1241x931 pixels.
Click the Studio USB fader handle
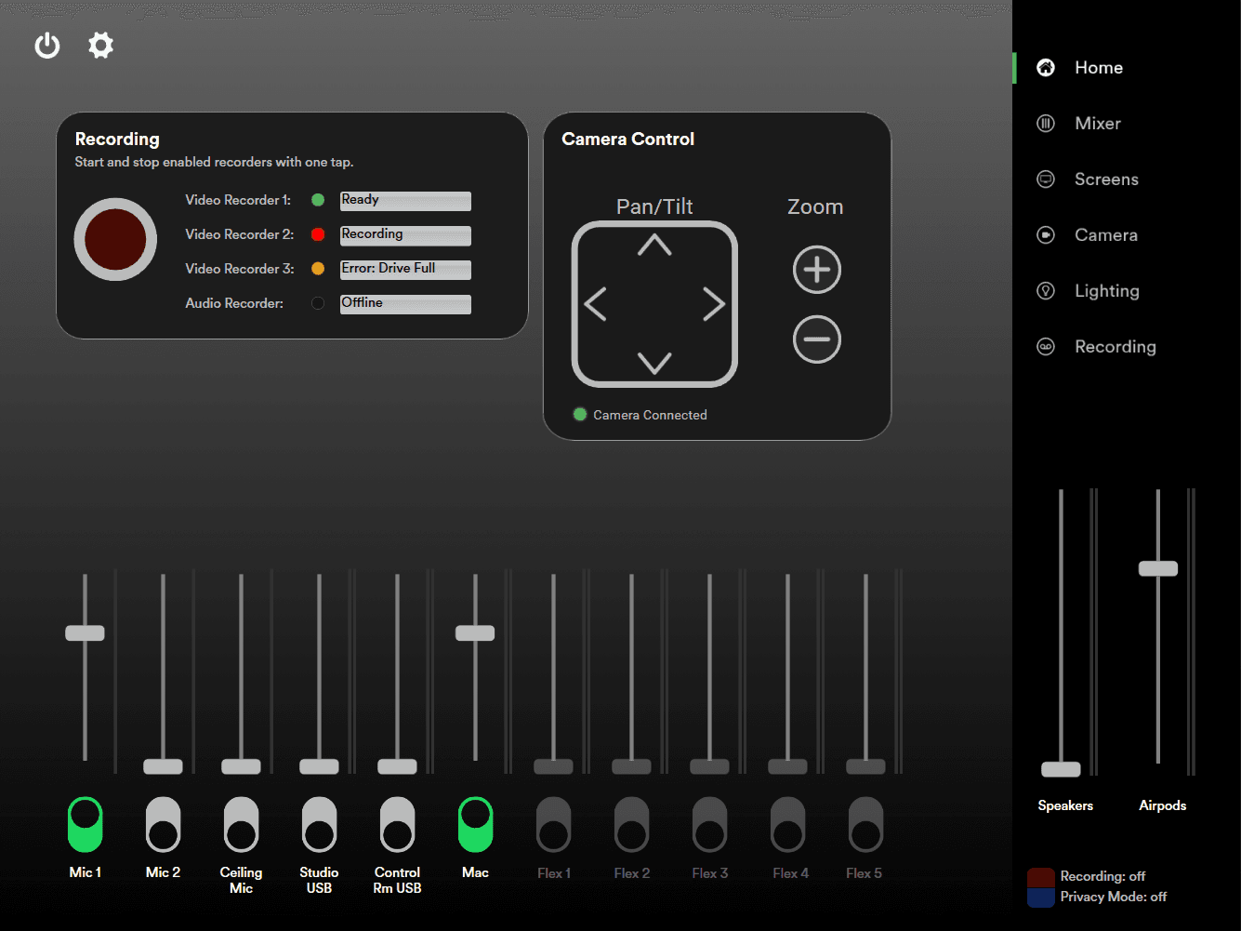319,766
